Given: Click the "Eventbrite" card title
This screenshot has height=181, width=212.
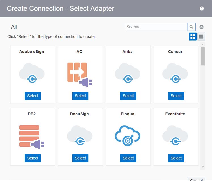Looking at the screenshot, I should click(x=175, y=114).
